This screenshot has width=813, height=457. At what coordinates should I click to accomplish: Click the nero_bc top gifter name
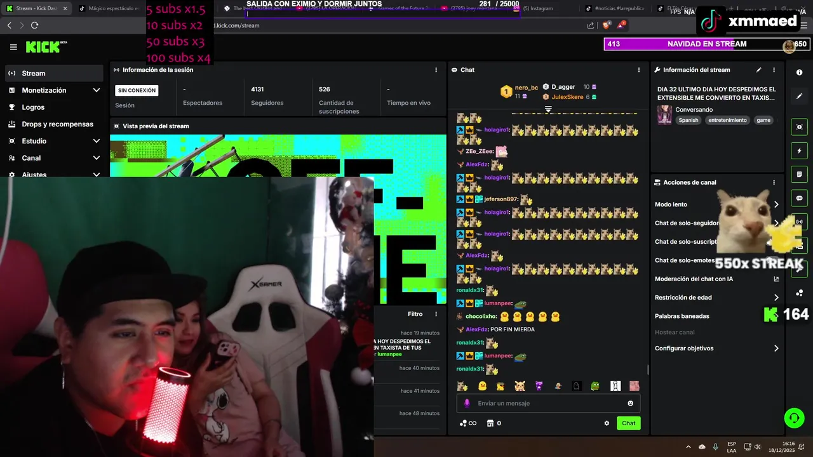(x=527, y=88)
